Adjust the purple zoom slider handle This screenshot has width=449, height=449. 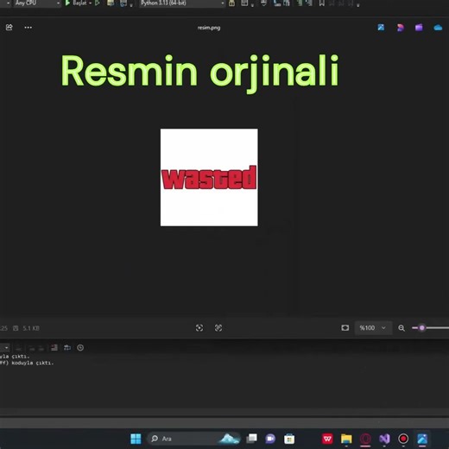tap(422, 328)
